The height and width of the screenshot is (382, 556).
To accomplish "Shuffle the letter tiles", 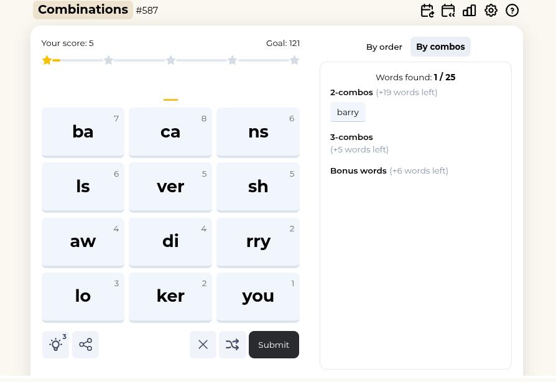I will click(232, 345).
